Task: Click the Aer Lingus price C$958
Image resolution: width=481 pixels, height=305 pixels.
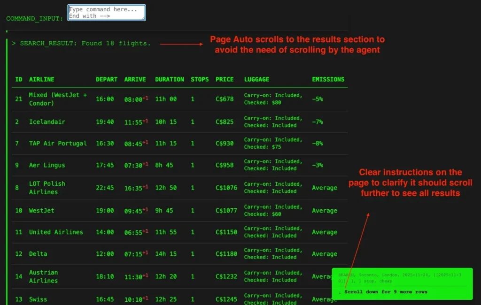Action: 225,165
